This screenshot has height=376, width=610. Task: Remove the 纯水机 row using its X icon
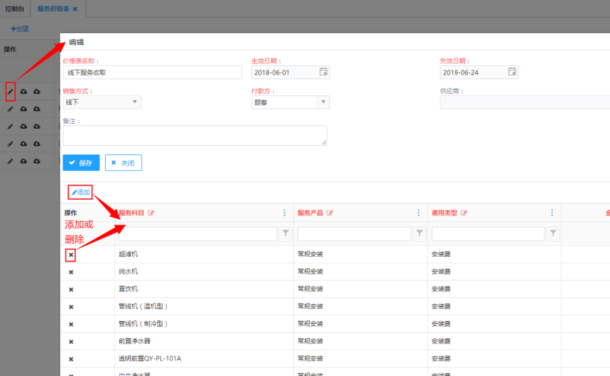(70, 272)
